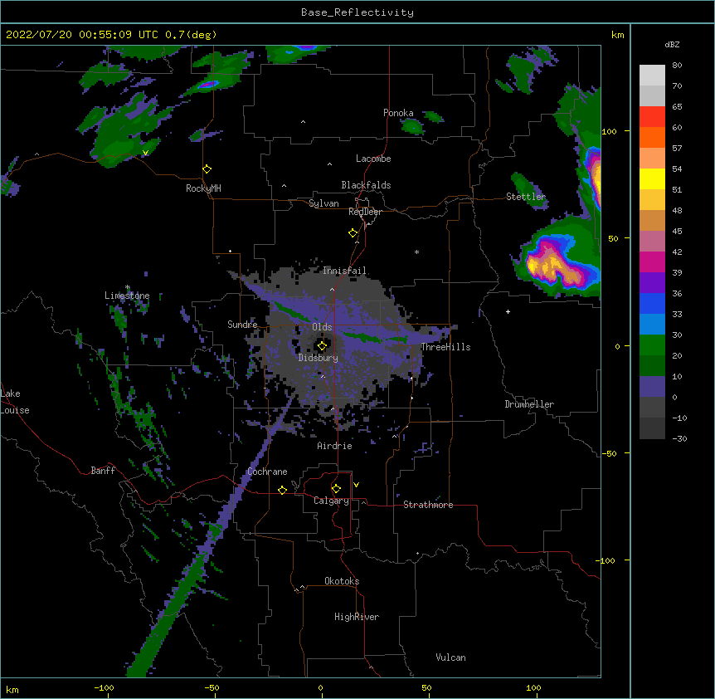This screenshot has width=715, height=699.
Task: Click the Blackfalds town label
Action: click(x=366, y=185)
